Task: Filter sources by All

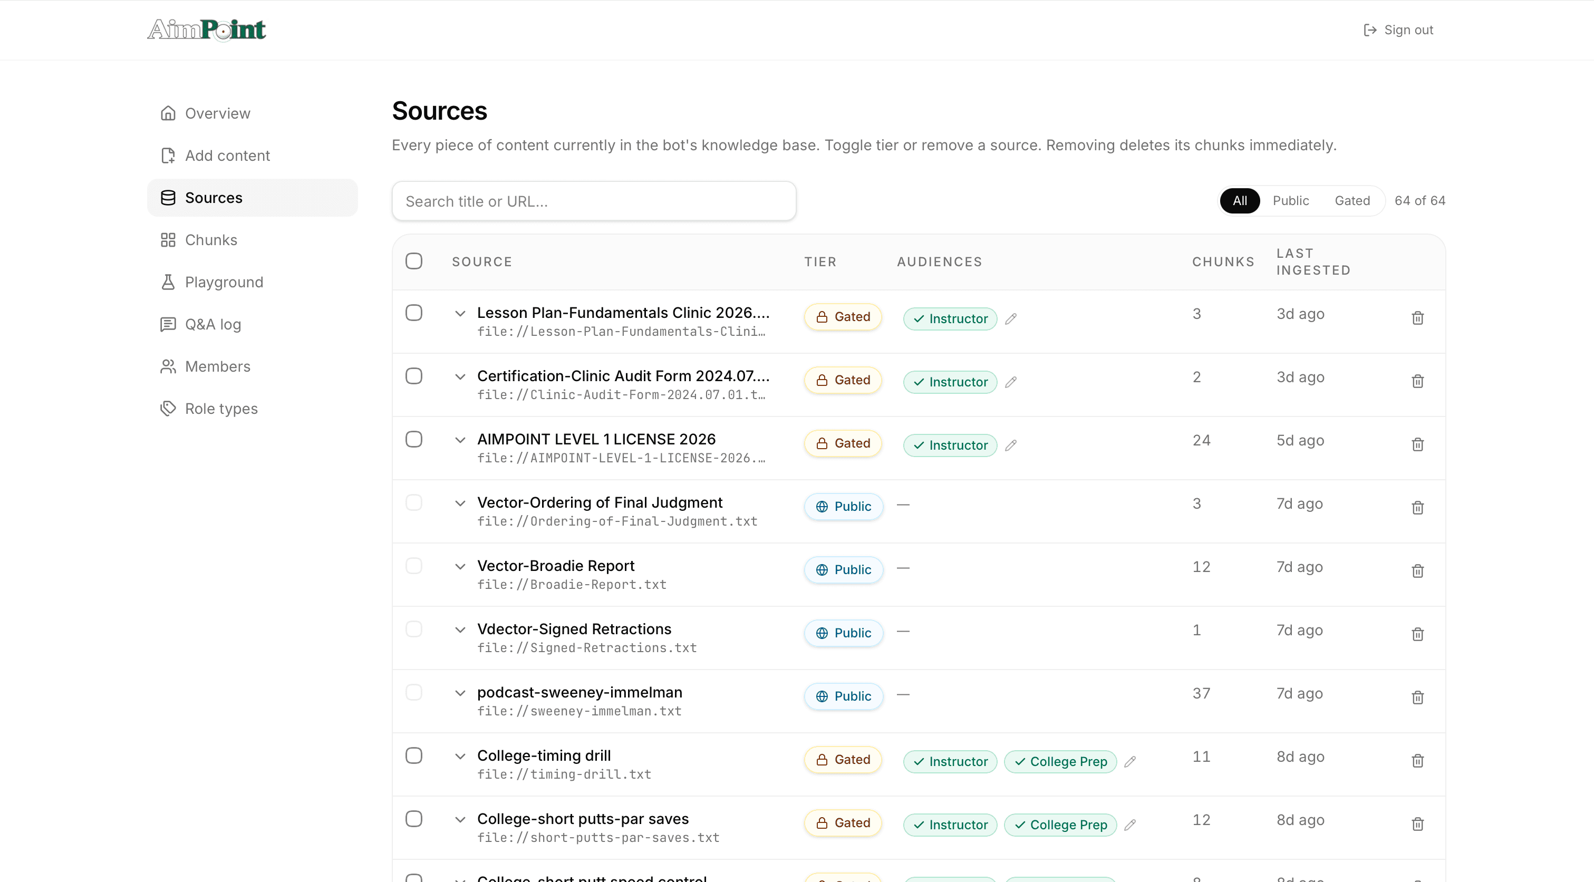Action: [1240, 200]
